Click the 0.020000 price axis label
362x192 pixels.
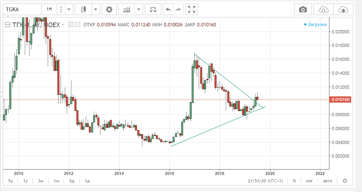341,31
